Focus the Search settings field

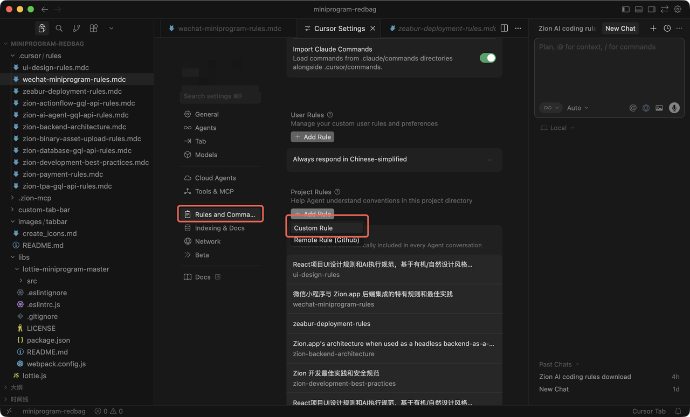pyautogui.click(x=220, y=96)
